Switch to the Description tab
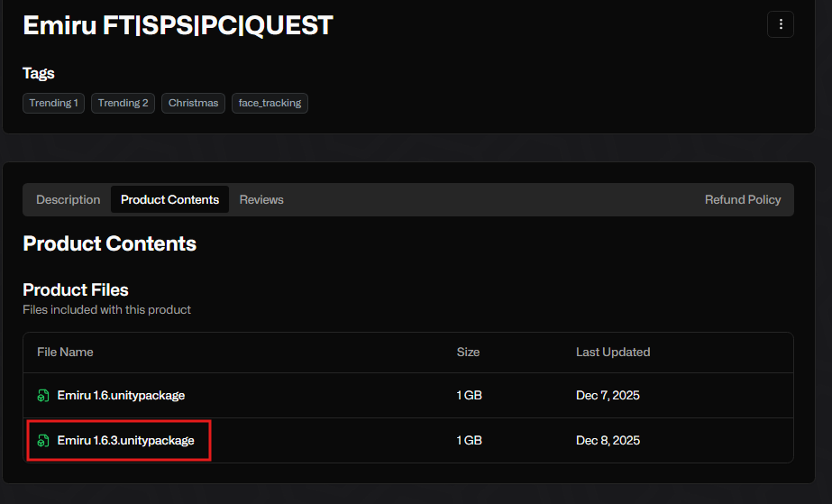The image size is (832, 504). click(x=68, y=199)
